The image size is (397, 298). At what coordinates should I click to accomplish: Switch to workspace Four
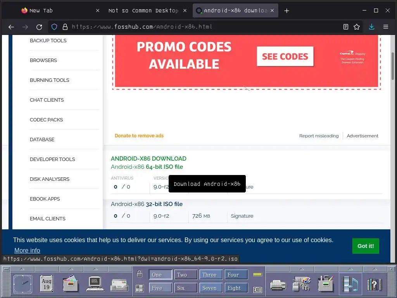point(236,275)
